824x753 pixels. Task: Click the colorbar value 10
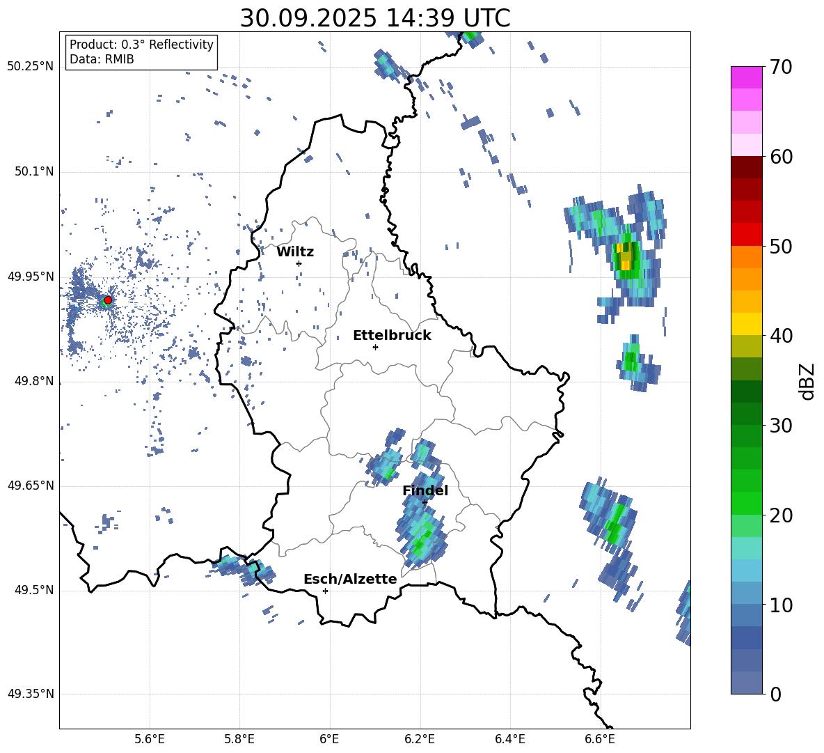[x=782, y=605]
